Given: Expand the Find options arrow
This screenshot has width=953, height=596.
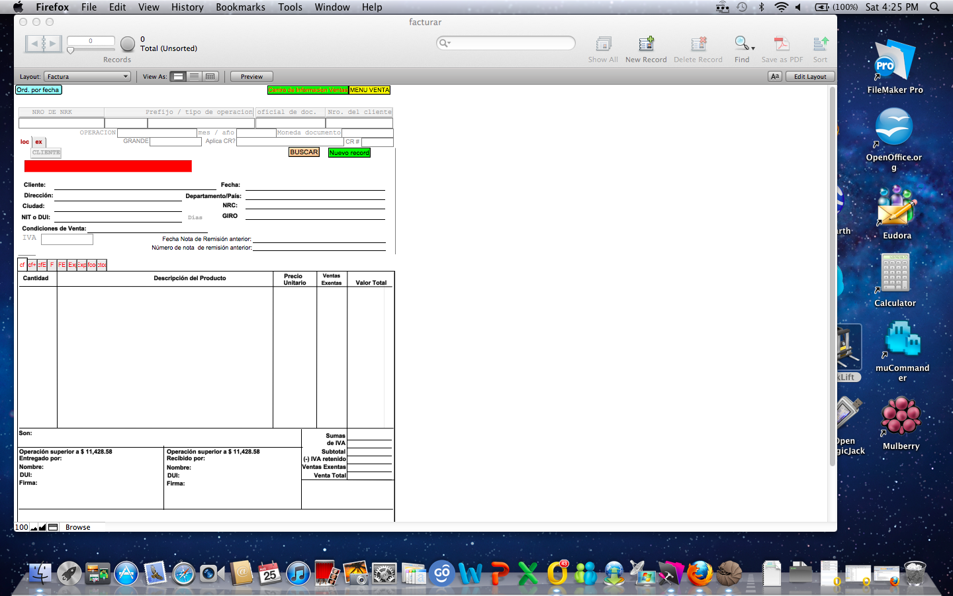Looking at the screenshot, I should [753, 48].
